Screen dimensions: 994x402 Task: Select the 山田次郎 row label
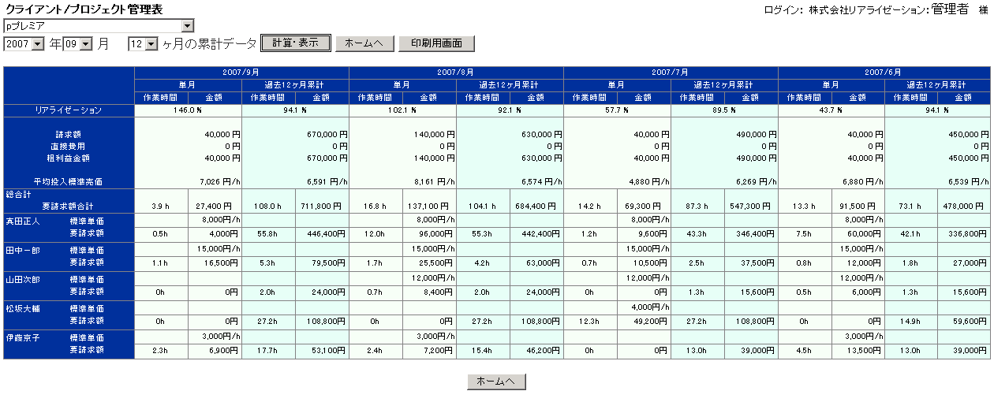coord(22,280)
